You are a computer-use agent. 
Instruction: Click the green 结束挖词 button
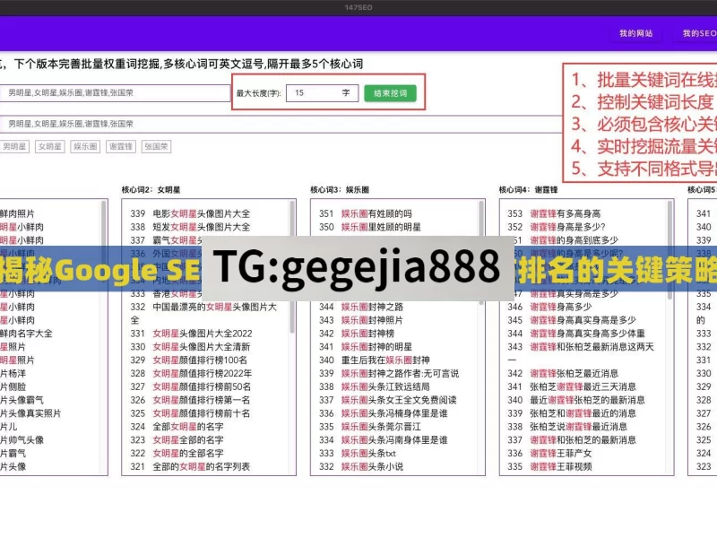click(390, 93)
